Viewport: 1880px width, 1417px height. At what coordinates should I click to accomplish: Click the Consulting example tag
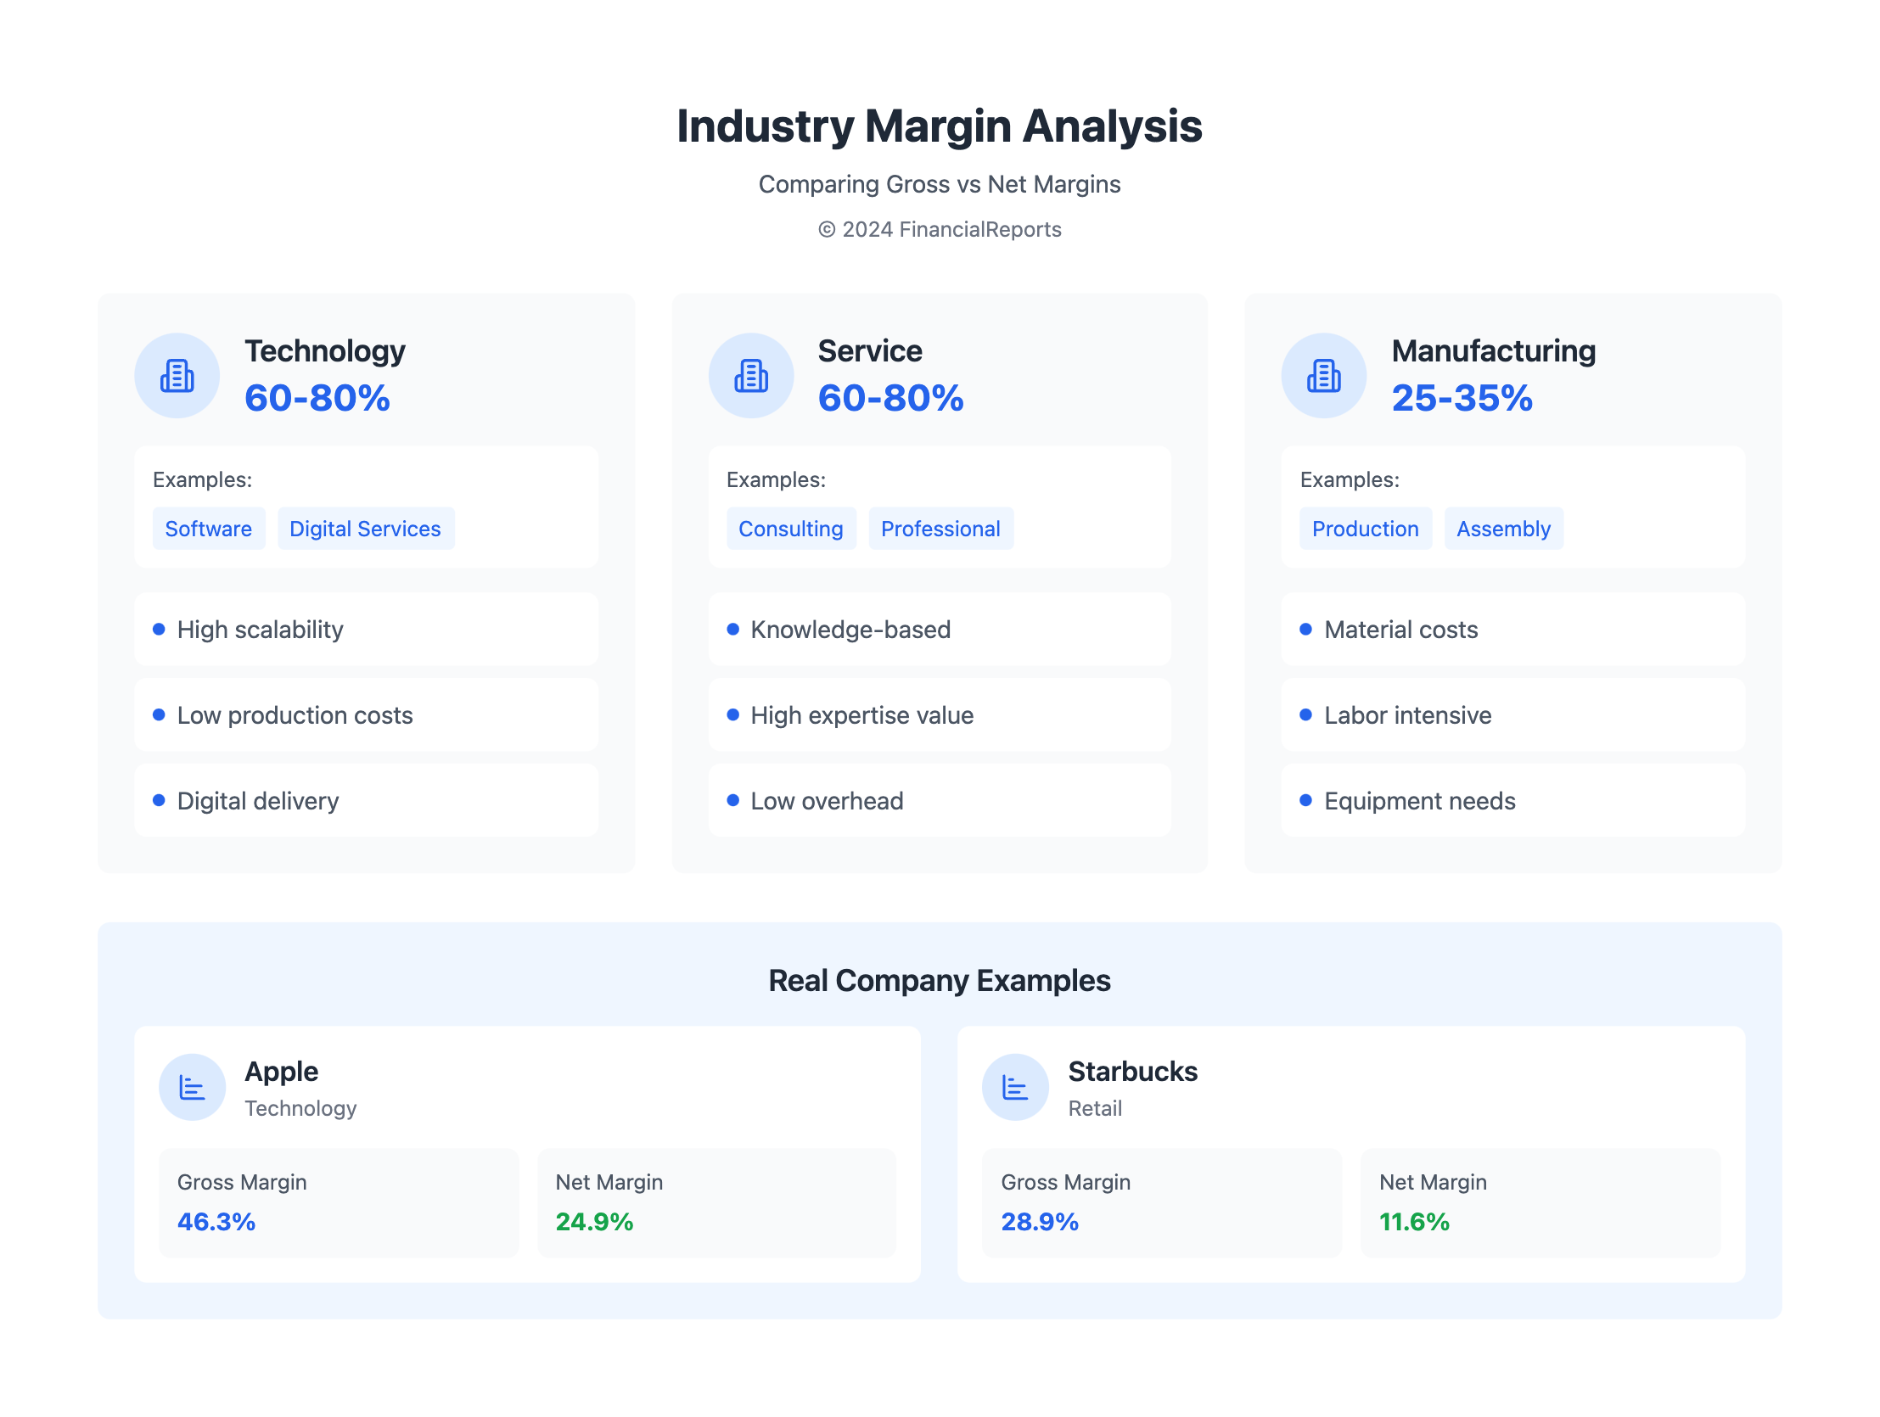click(790, 529)
